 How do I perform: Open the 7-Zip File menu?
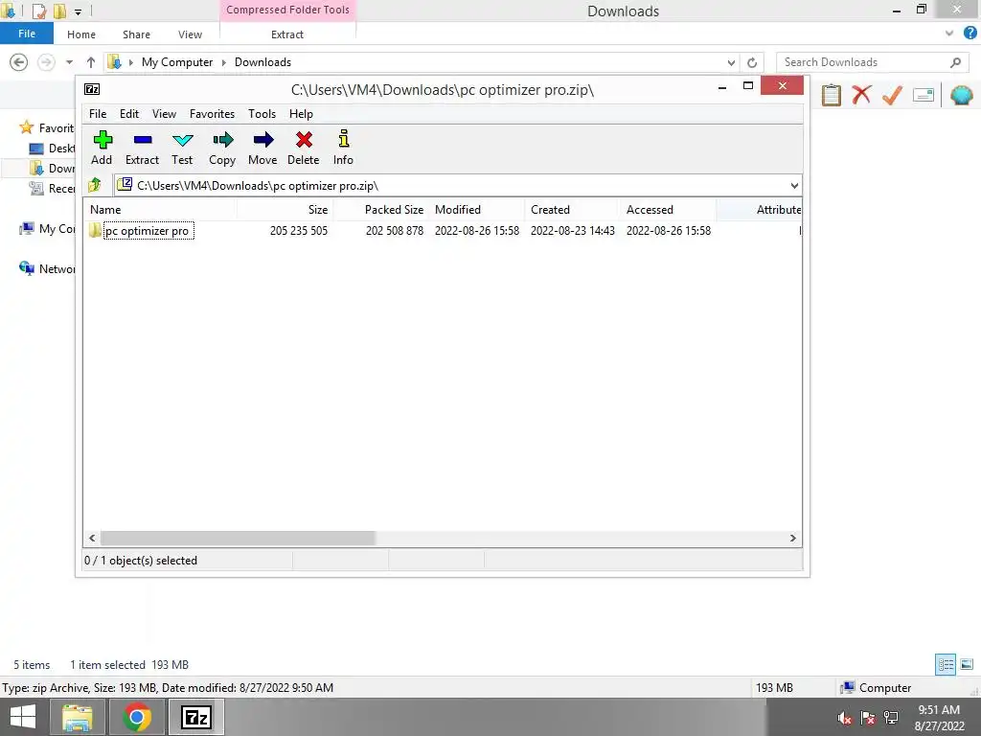pos(98,114)
